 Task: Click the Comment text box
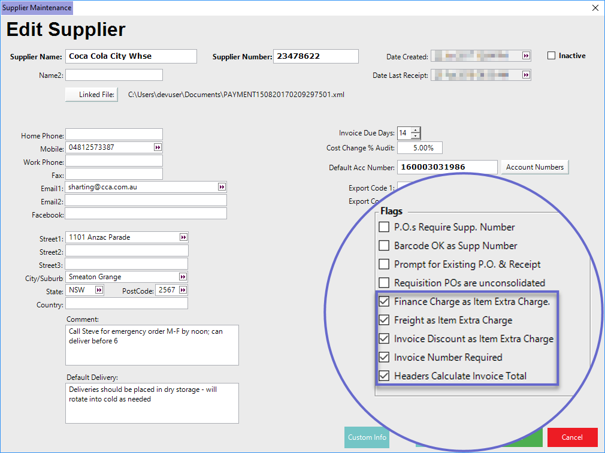click(152, 345)
